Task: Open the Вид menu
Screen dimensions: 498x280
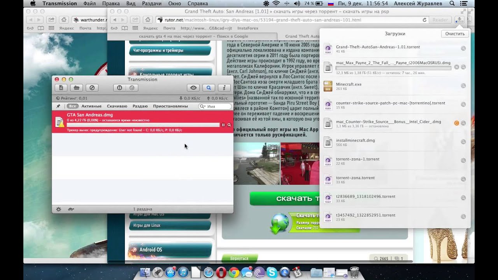Action: click(131, 3)
